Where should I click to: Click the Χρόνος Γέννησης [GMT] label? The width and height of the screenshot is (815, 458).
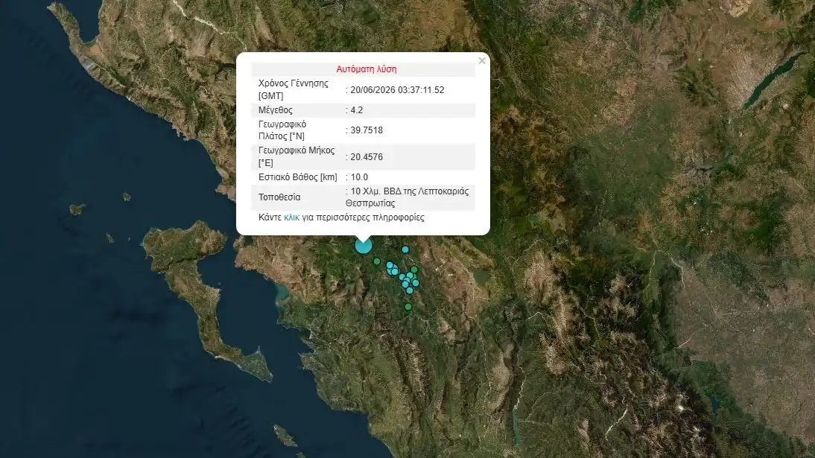point(294,89)
